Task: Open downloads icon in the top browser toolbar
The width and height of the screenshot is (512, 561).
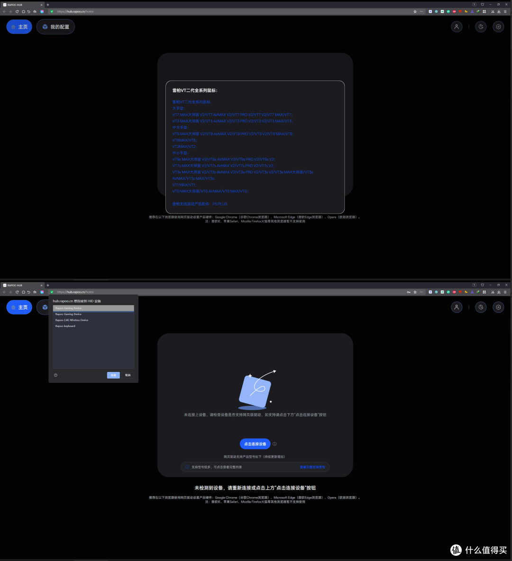Action: 499,11
